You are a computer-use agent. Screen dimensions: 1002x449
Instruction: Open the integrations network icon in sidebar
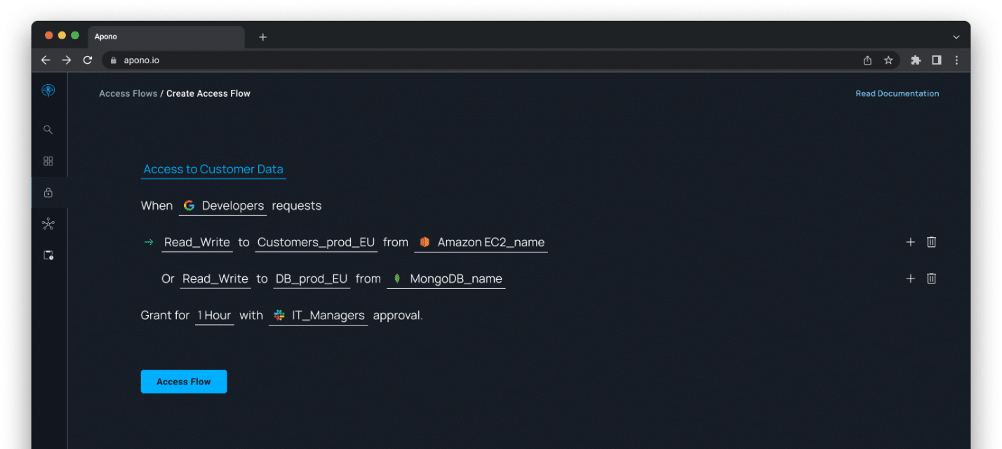click(48, 224)
